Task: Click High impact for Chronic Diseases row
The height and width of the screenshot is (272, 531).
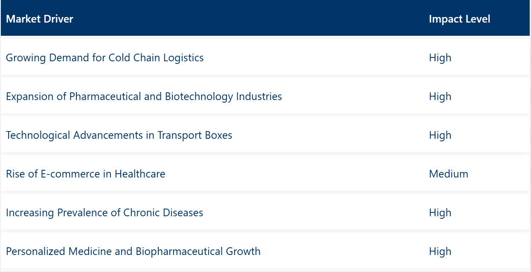Action: 440,213
